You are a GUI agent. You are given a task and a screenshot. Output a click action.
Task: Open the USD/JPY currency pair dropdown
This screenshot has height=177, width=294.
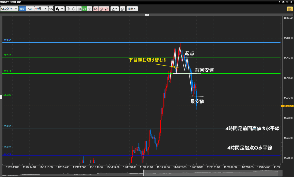pos(9,9)
